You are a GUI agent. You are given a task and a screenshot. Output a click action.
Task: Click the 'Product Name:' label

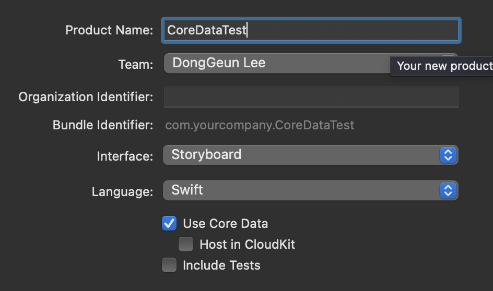point(109,30)
